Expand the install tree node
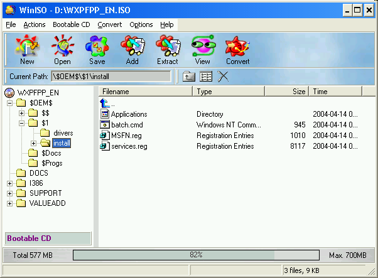 tap(33, 143)
